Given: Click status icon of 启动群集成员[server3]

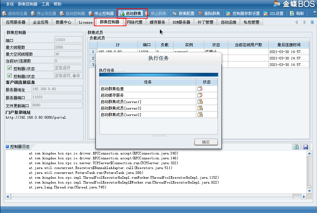Looking at the screenshot, I should pyautogui.click(x=200, y=108).
